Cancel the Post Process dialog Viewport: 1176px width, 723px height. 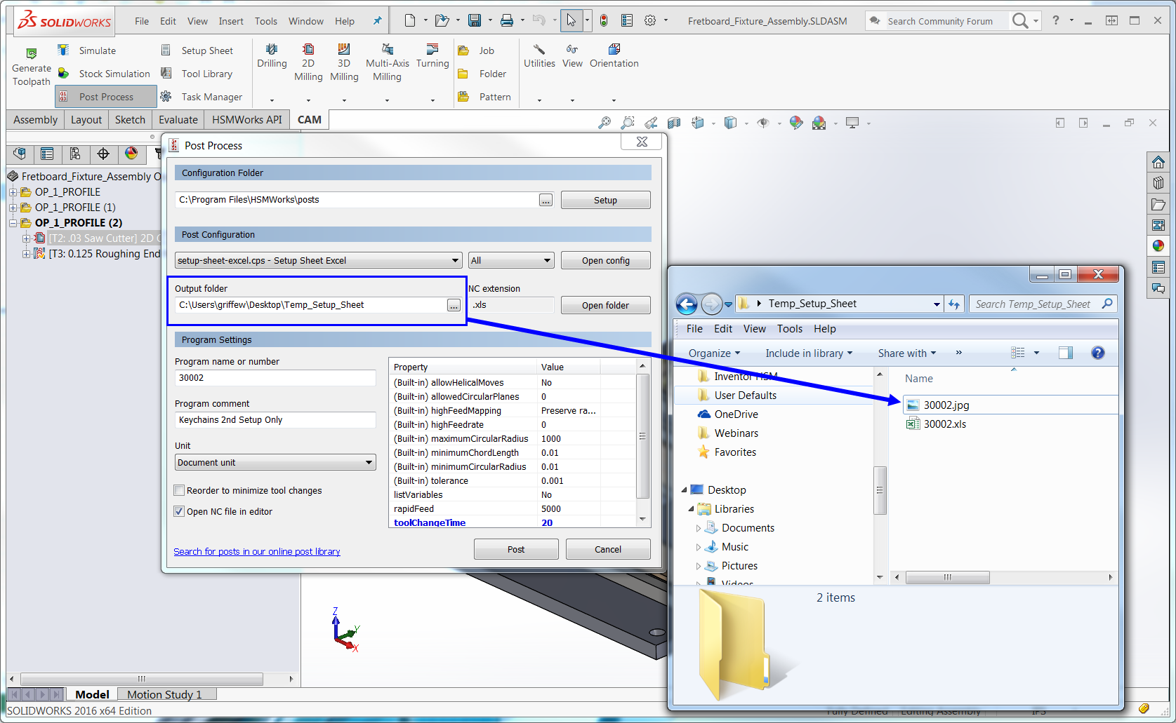click(x=608, y=549)
